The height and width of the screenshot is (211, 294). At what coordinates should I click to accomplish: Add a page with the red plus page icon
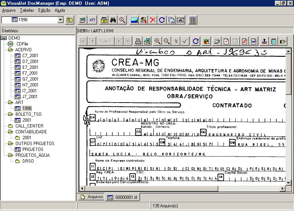point(226,41)
